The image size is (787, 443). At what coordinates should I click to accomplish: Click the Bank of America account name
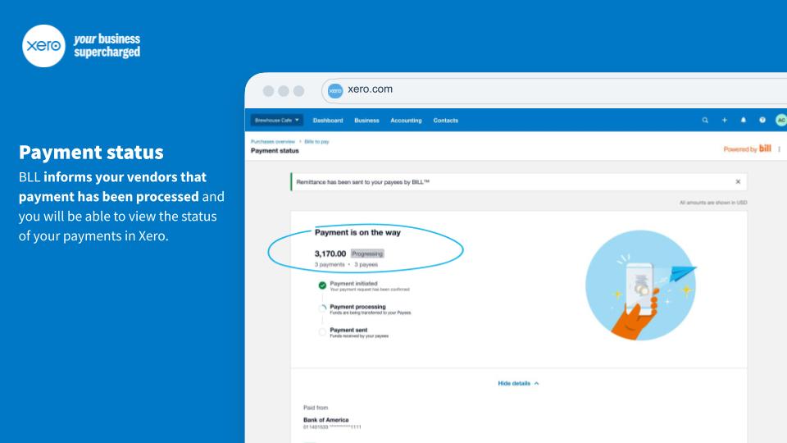(325, 420)
